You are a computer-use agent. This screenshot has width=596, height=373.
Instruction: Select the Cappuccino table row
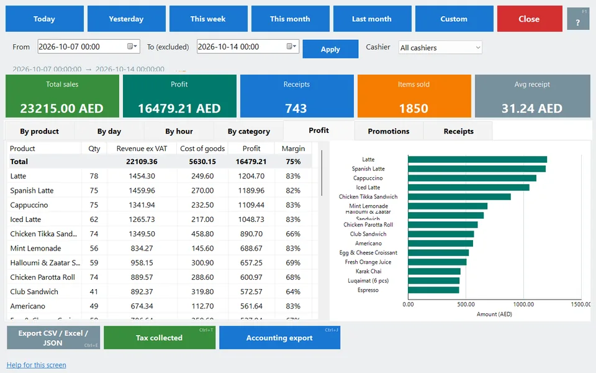tap(160, 205)
